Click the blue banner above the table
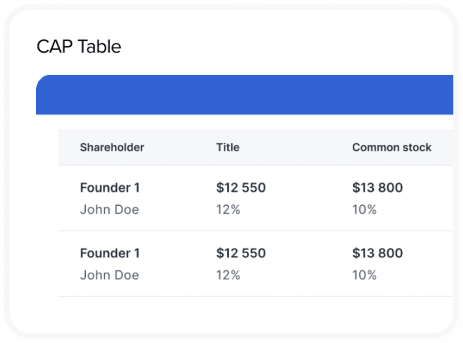The image size is (463, 343). [x=245, y=95]
